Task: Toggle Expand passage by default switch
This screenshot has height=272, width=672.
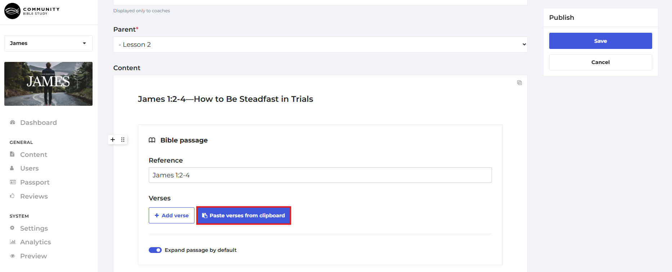Action: [x=155, y=250]
